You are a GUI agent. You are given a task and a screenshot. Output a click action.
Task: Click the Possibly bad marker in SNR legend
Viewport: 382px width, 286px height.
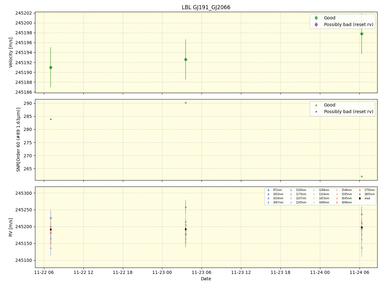point(316,112)
